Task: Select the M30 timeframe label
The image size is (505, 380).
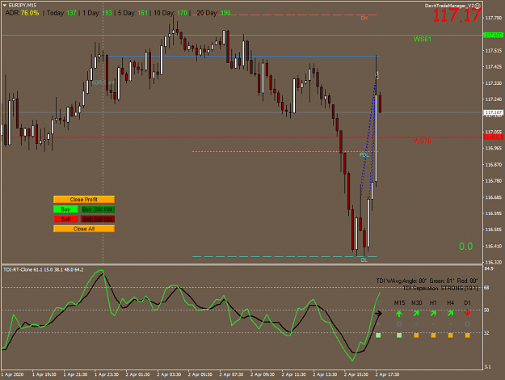Action: coord(416,302)
